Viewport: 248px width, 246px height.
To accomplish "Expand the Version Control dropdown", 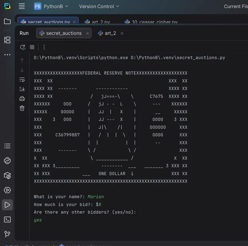I will [x=99, y=6].
